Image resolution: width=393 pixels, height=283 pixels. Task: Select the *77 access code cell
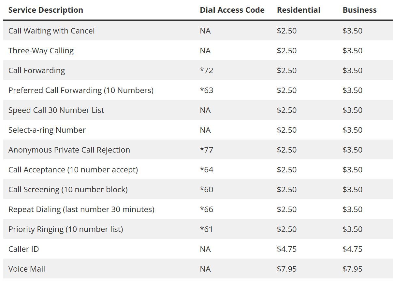(x=206, y=150)
